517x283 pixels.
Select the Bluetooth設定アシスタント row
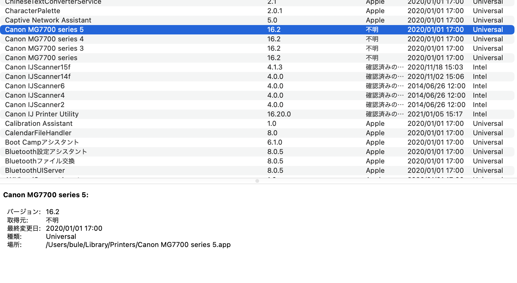tap(257, 152)
